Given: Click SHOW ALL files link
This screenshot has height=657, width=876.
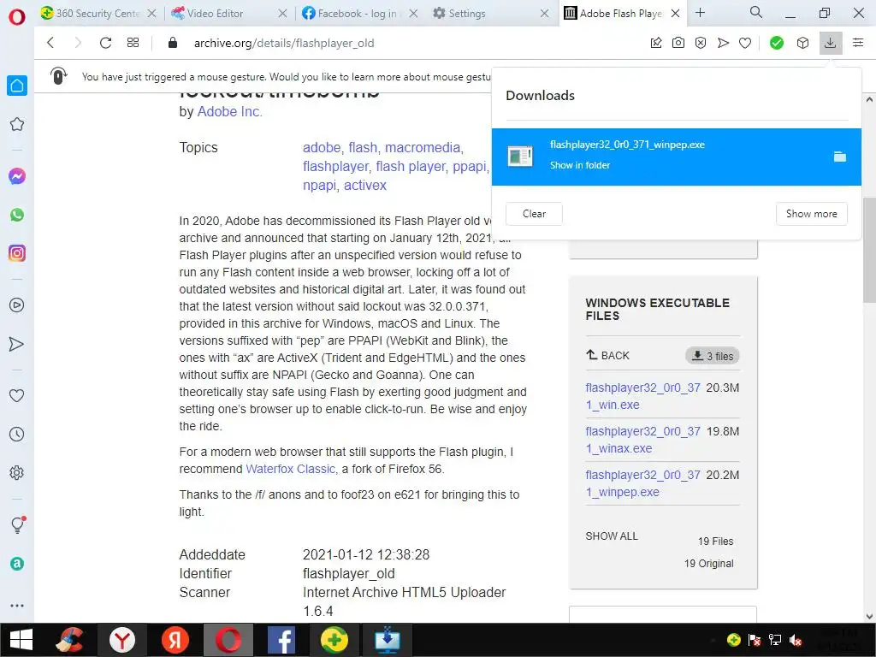Looking at the screenshot, I should [x=612, y=536].
